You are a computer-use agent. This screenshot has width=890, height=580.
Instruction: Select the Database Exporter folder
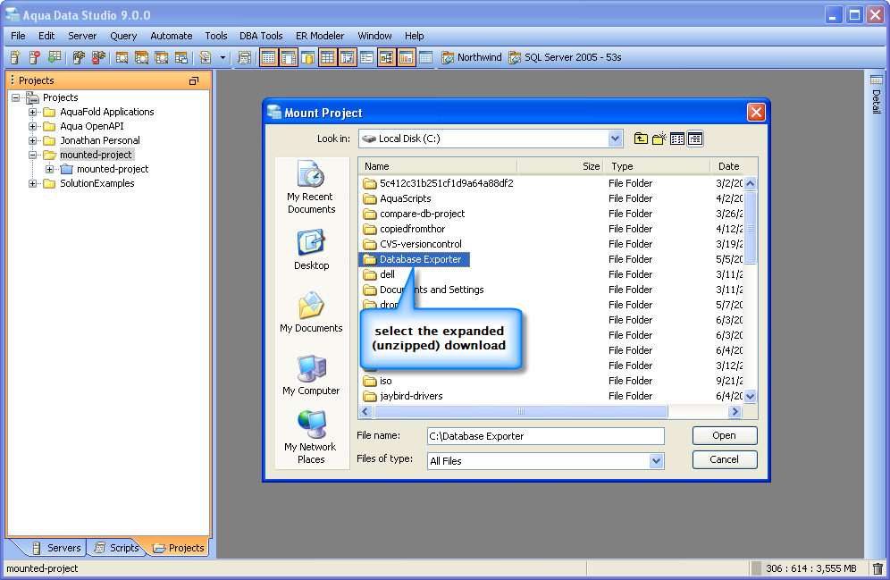[x=415, y=259]
